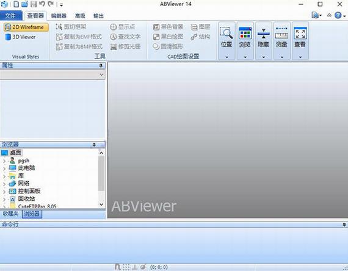Expand the 网络 tree node
The width and height of the screenshot is (348, 271).
[x=4, y=184]
